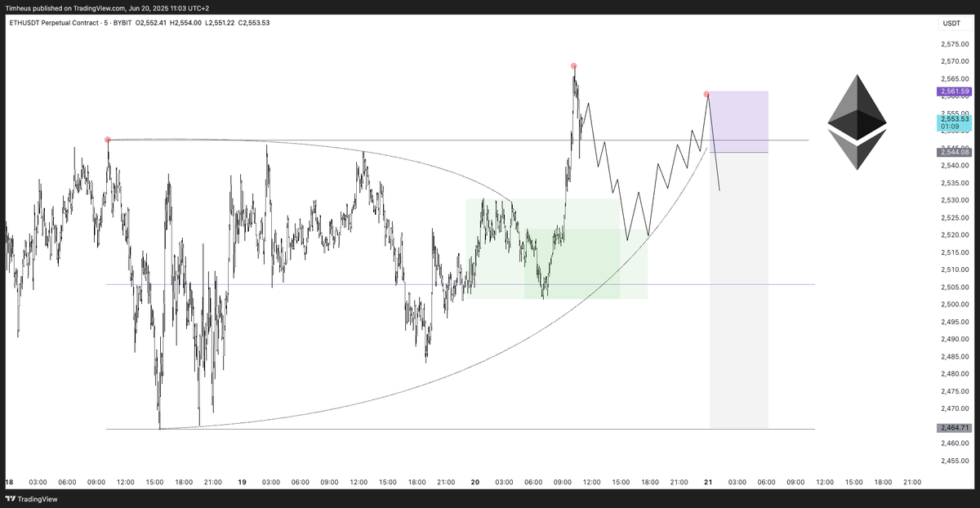Click the 2,540.00 price axis label
Viewport: 980px width, 508px height.
click(x=955, y=166)
